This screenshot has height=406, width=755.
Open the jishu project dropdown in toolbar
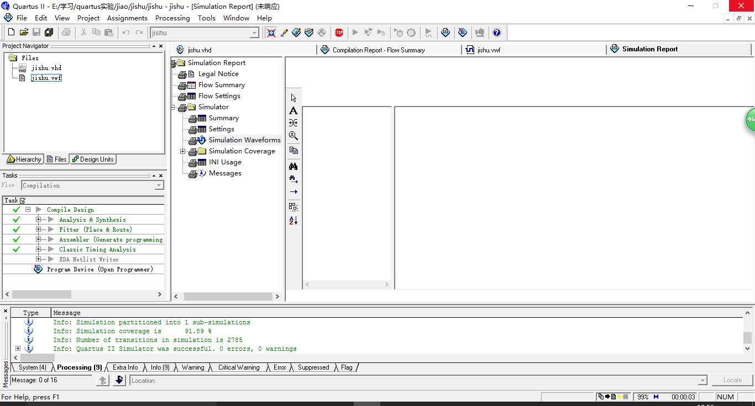(x=254, y=33)
